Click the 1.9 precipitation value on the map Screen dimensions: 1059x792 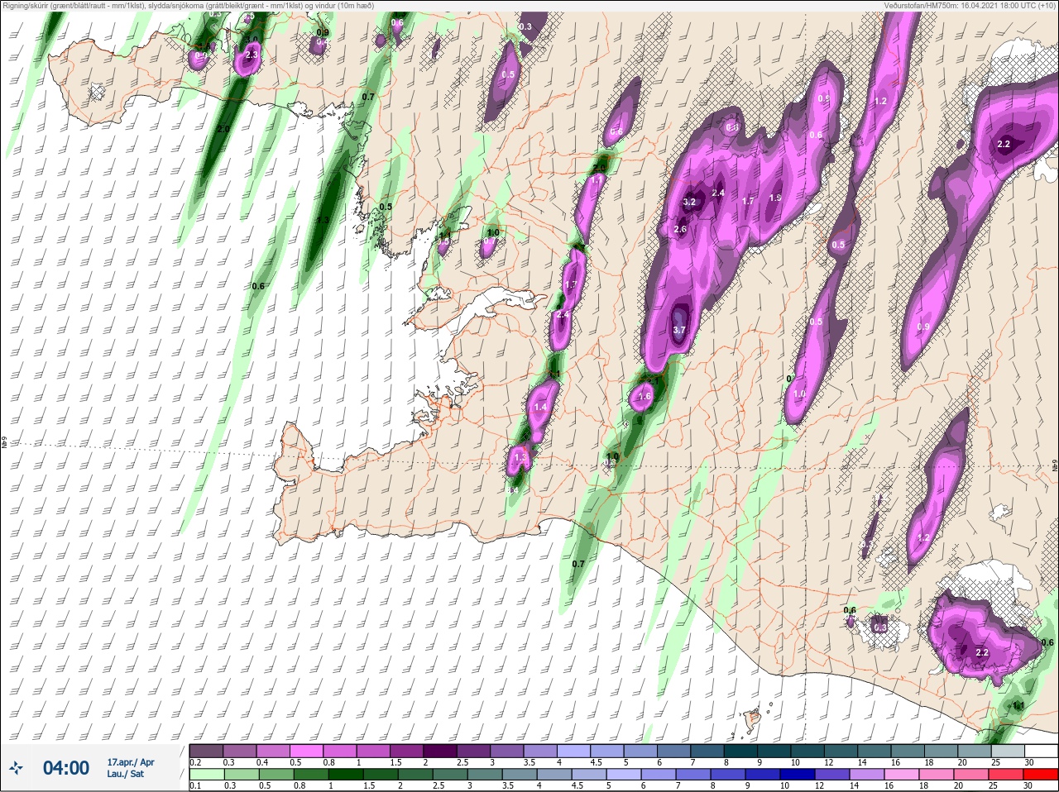(775, 198)
